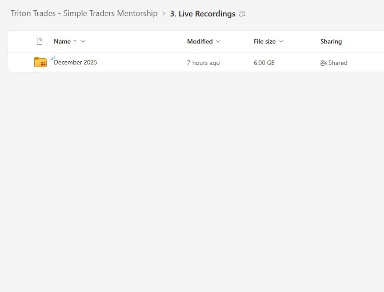384x292 pixels.
Task: Click the Sharing column header
Action: pos(331,41)
